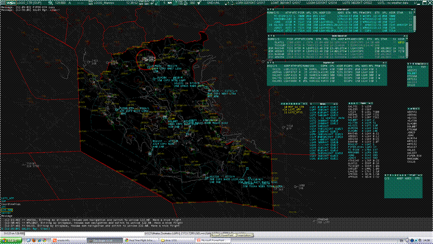Open the ATC chat tab
Viewport: 433px width, 244px height.
pos(4,207)
